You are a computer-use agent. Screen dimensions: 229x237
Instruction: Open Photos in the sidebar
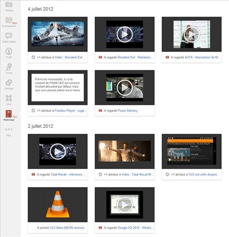[9, 6]
